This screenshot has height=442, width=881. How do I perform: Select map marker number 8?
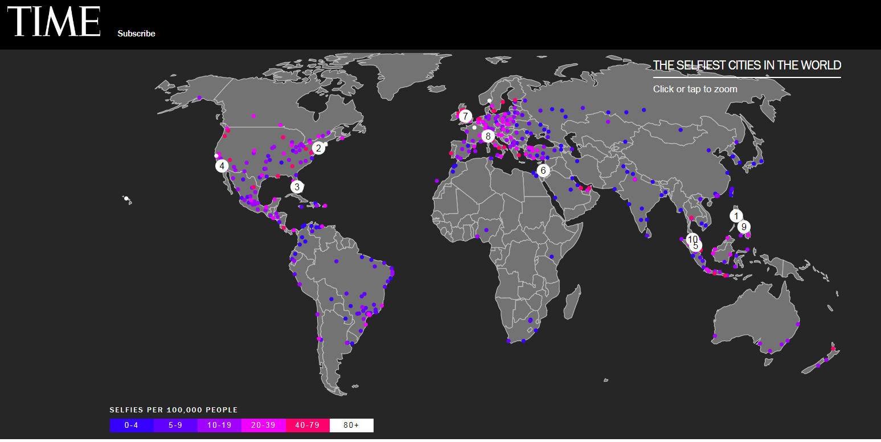click(487, 136)
